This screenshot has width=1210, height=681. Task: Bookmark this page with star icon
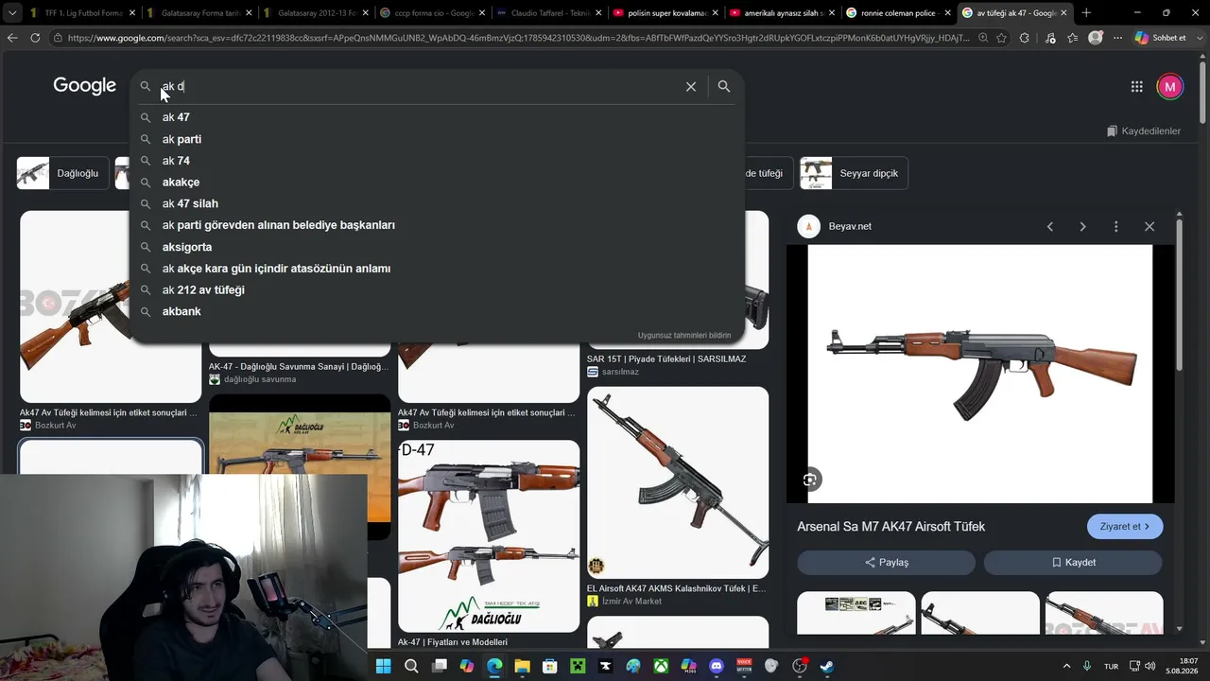point(1002,38)
